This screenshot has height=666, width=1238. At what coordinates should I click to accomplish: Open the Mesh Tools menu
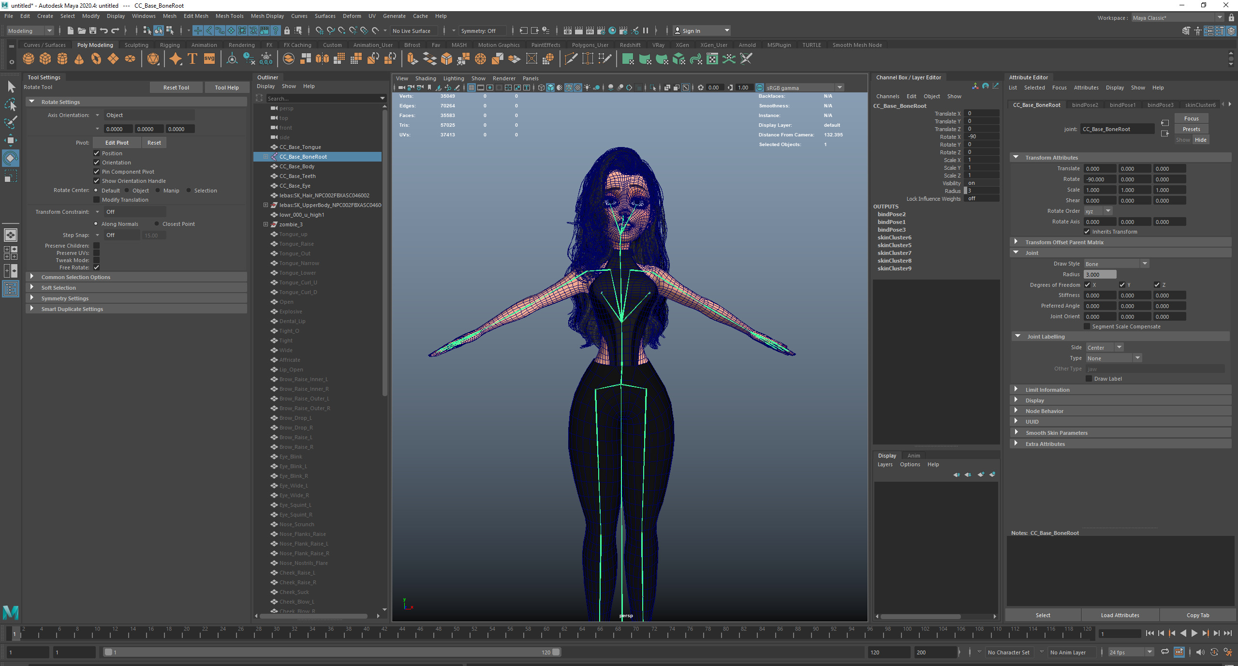pyautogui.click(x=229, y=16)
